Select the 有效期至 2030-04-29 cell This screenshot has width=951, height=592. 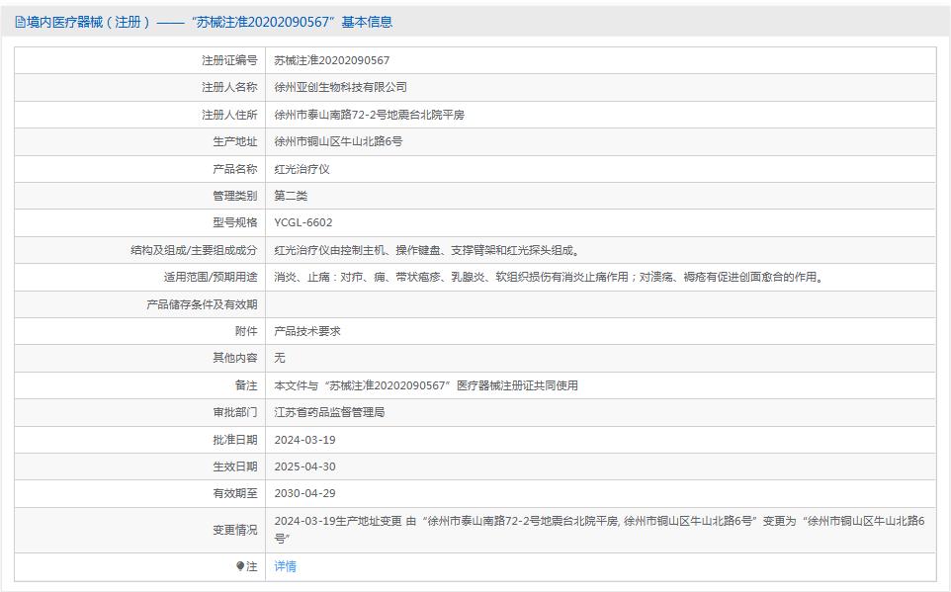point(306,494)
